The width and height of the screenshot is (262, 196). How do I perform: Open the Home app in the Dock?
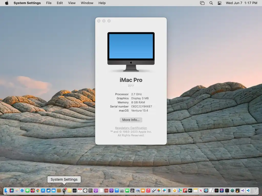point(174,190)
